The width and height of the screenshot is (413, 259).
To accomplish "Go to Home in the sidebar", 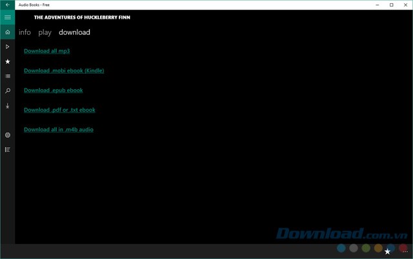I will 8,32.
